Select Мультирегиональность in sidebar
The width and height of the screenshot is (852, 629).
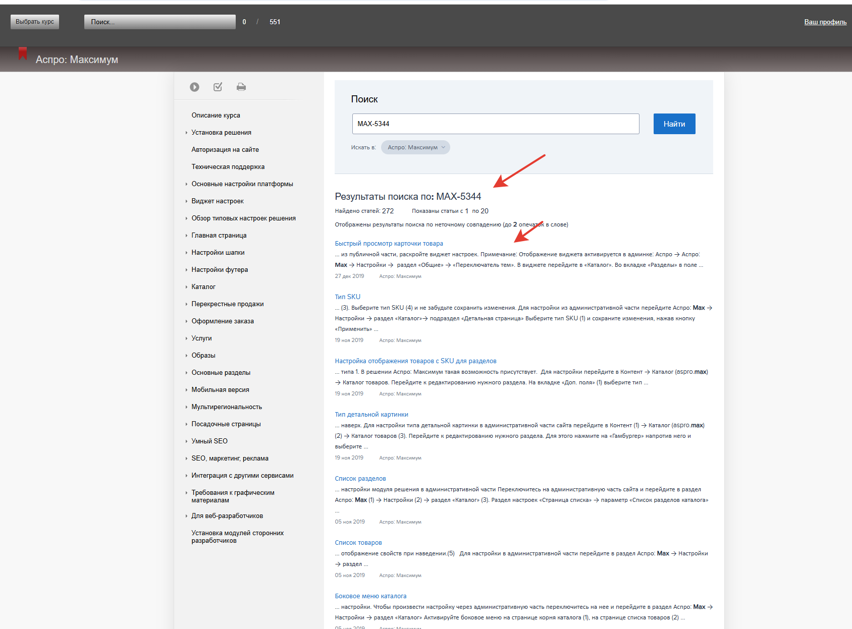[227, 407]
